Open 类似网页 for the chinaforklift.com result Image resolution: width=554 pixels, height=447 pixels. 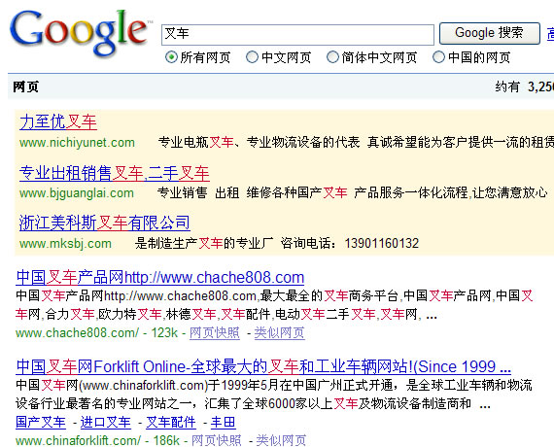[281, 440]
